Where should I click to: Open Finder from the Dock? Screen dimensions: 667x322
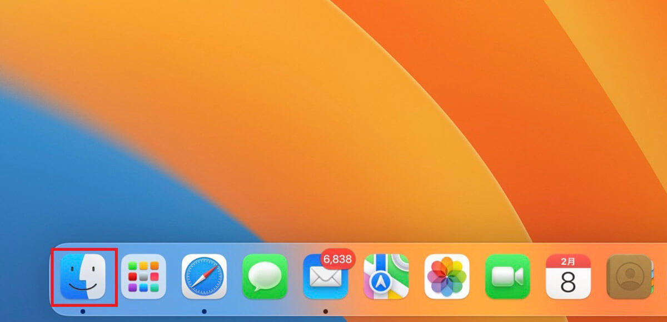click(x=83, y=277)
